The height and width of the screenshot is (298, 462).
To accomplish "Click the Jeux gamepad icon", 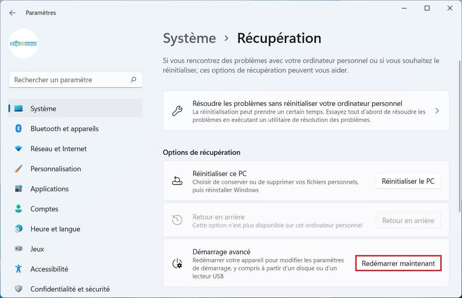I will (x=18, y=249).
